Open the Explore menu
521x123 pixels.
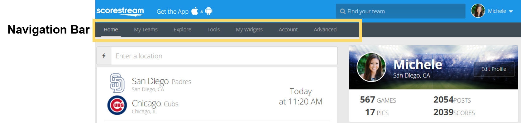[183, 30]
